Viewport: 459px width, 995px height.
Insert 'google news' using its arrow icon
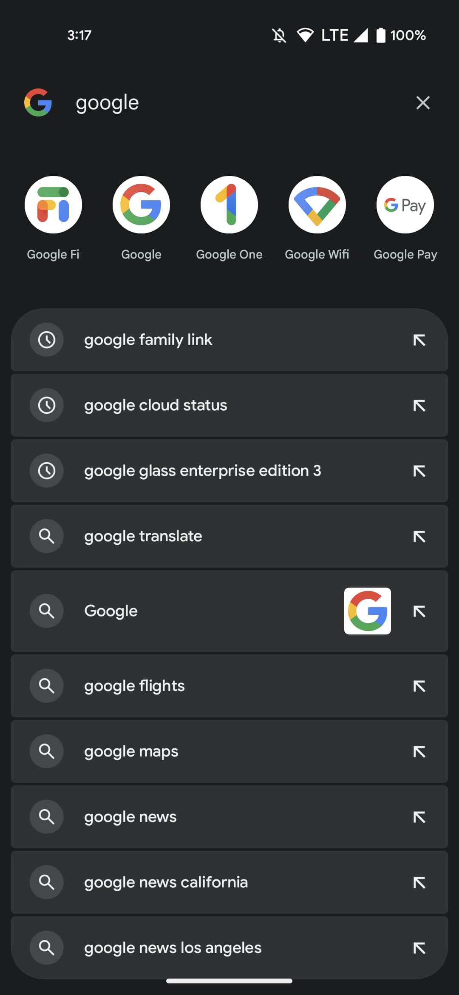click(419, 817)
